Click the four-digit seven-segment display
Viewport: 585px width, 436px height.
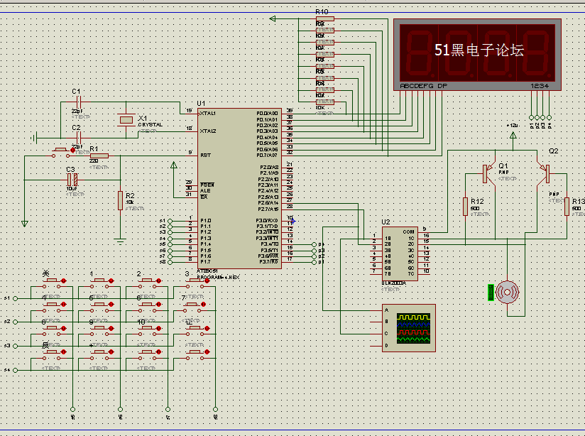pos(476,53)
